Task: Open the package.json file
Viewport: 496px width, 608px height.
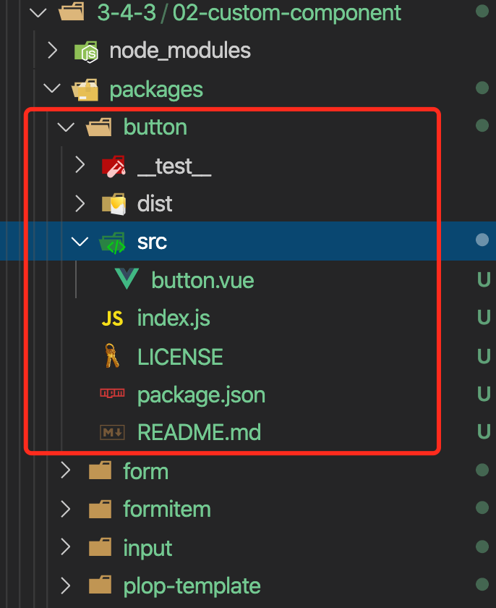Action: coord(201,395)
